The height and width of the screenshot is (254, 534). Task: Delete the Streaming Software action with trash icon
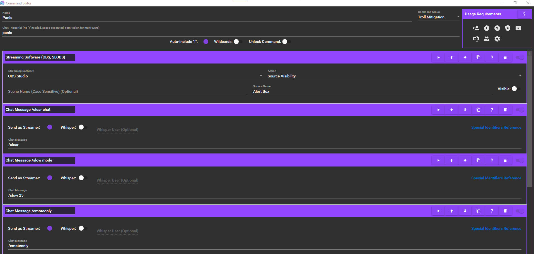(505, 57)
